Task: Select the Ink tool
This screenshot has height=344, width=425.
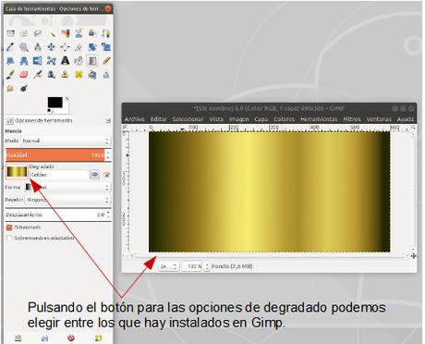Action: 52,74
